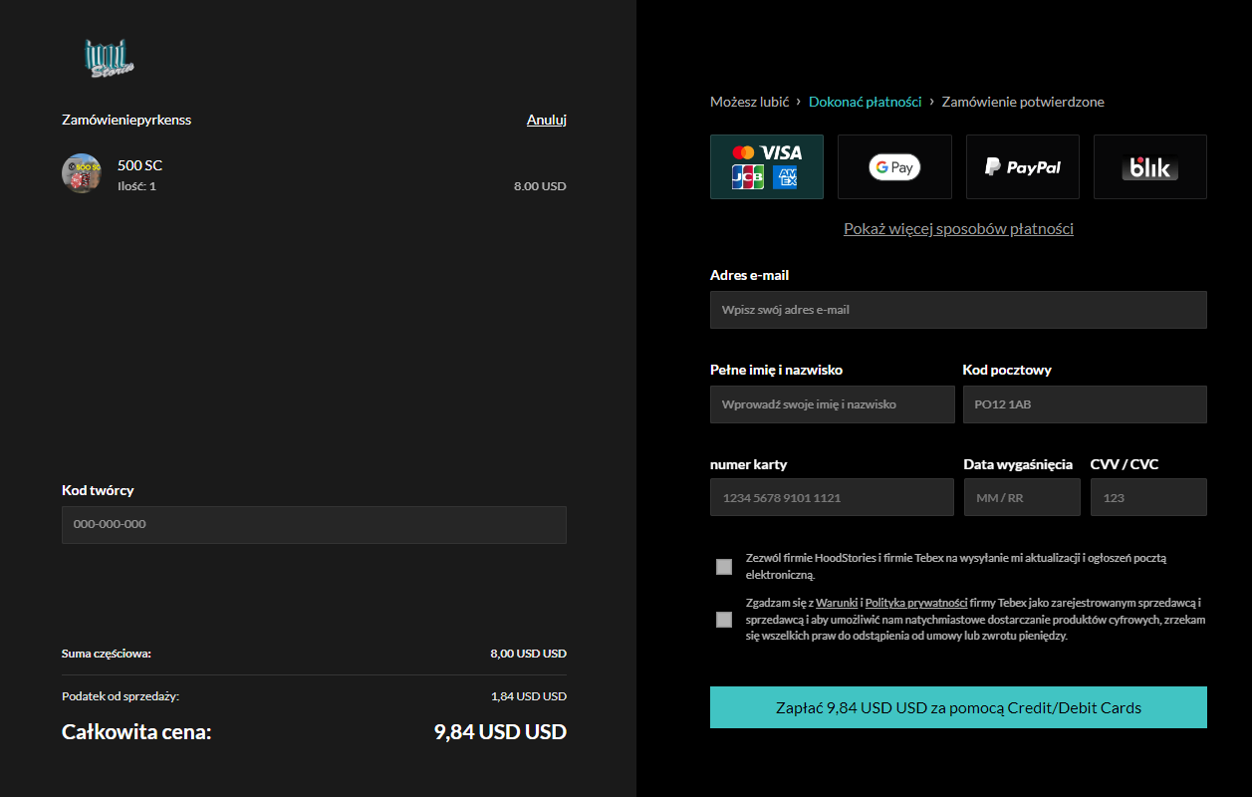Viewport: 1252px width, 797px height.
Task: Click the Zamówieniepyrkenss order heading
Action: coord(126,120)
